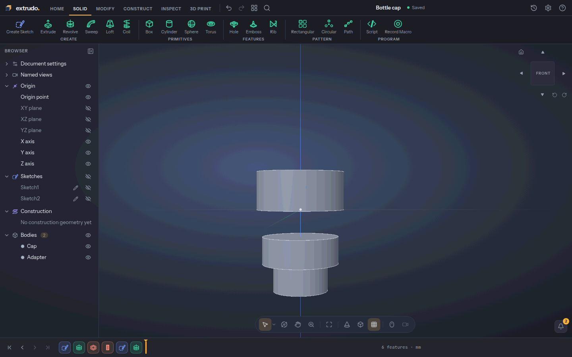This screenshot has height=357, width=572.
Task: Add a Sphere primitive
Action: coord(191,27)
